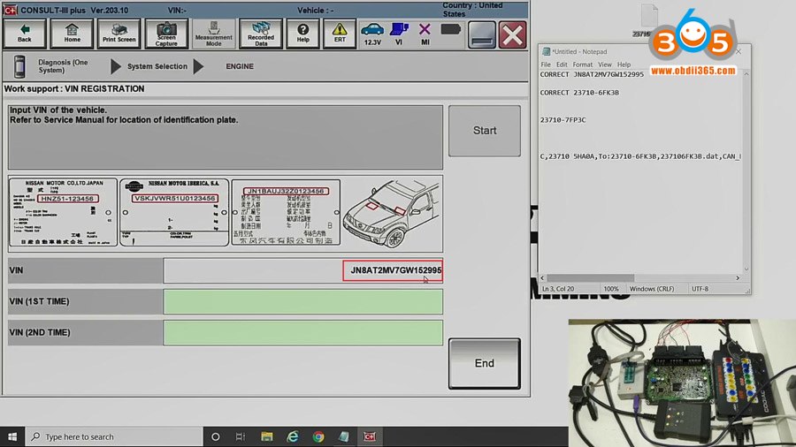Open the Home screen in CONSULT
Screen dimensions: 796x447
[x=73, y=34]
